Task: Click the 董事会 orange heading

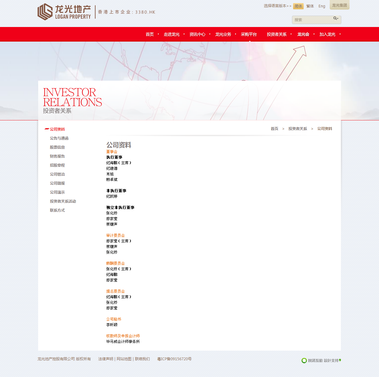Action: coord(112,152)
